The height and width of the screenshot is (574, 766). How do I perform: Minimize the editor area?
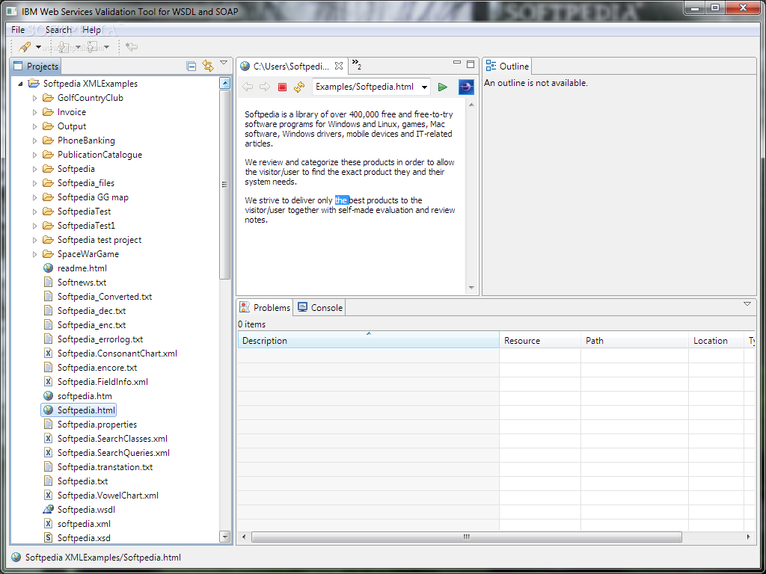coord(457,63)
